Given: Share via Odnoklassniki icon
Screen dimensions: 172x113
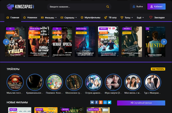Looking at the screenshot, I should click(x=101, y=102).
